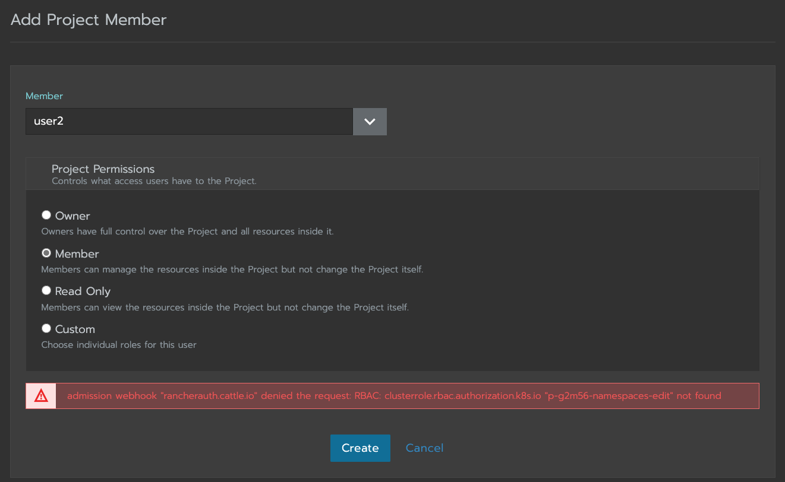This screenshot has height=482, width=785.
Task: Click the Custom permission label
Action: (74, 328)
